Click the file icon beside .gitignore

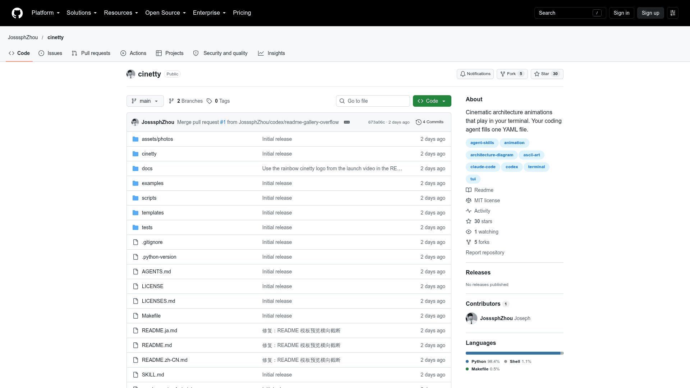point(135,242)
